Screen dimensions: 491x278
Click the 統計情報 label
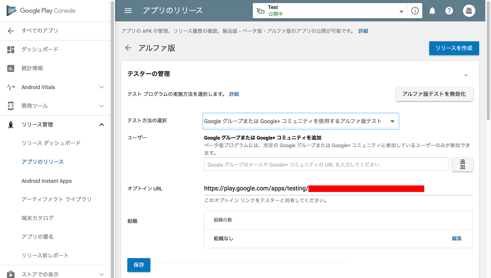click(x=32, y=68)
